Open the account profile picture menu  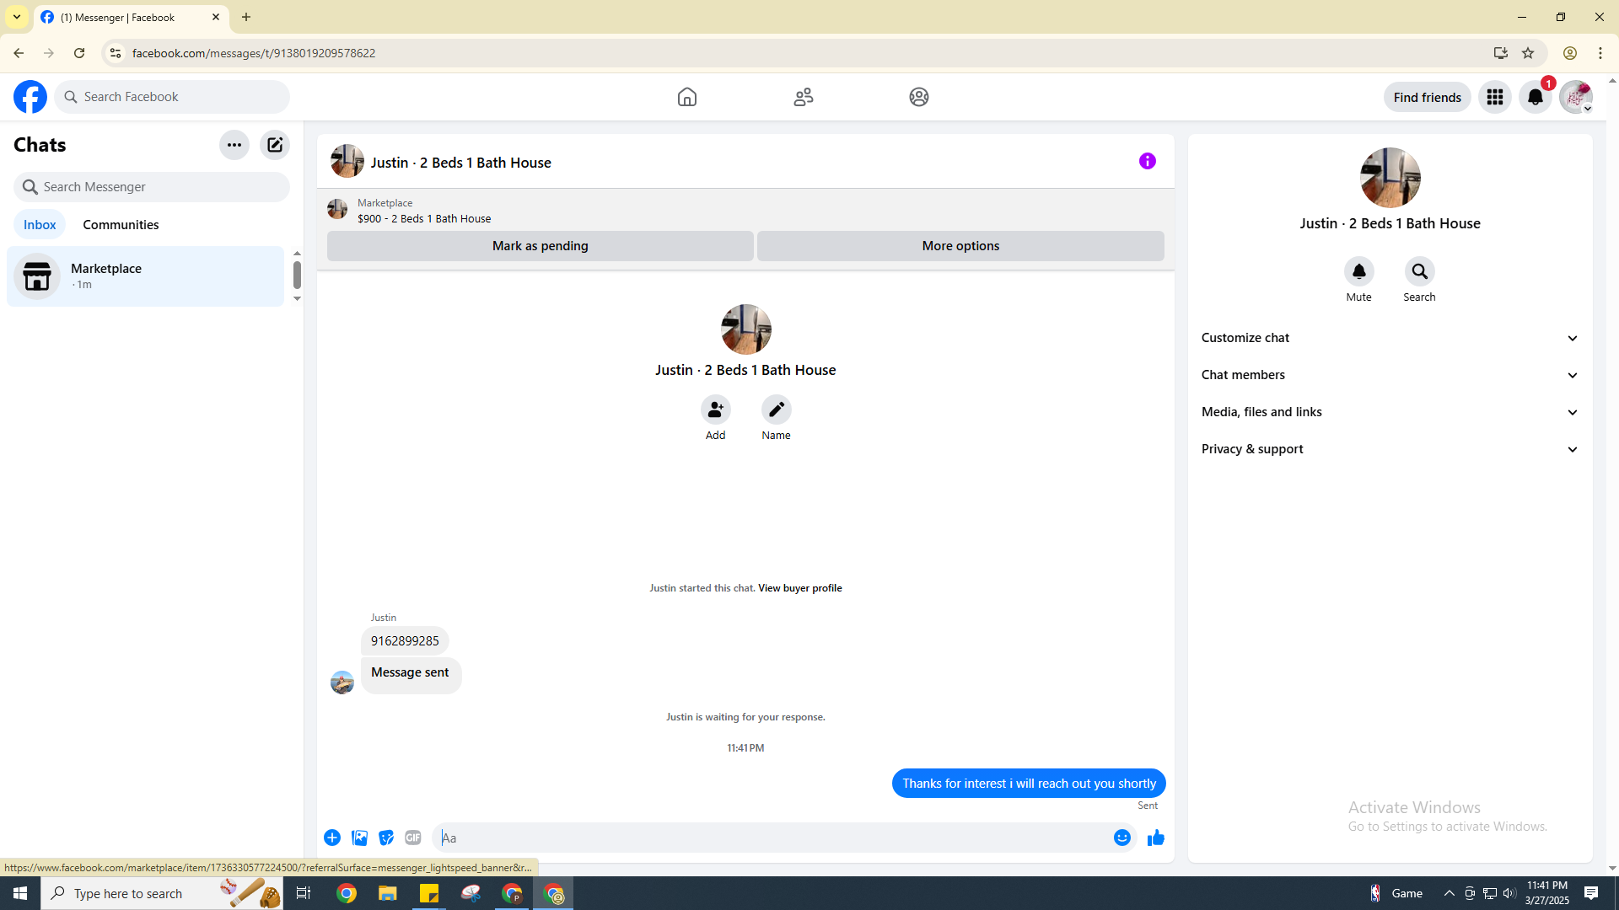tap(1576, 97)
